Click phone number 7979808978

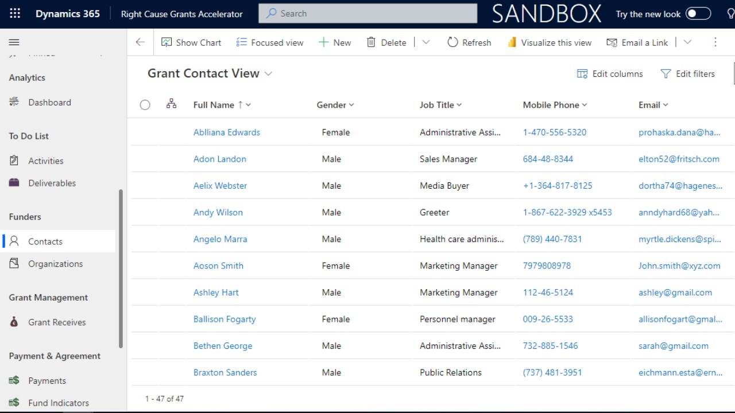pos(547,266)
